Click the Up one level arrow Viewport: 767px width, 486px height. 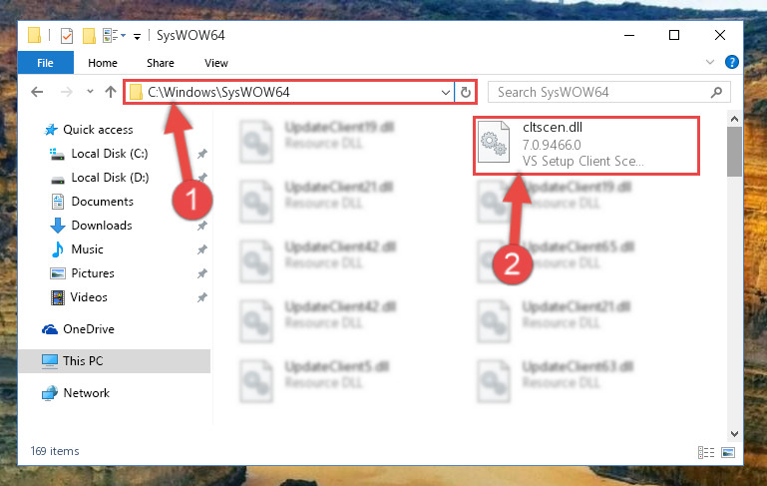coord(111,92)
